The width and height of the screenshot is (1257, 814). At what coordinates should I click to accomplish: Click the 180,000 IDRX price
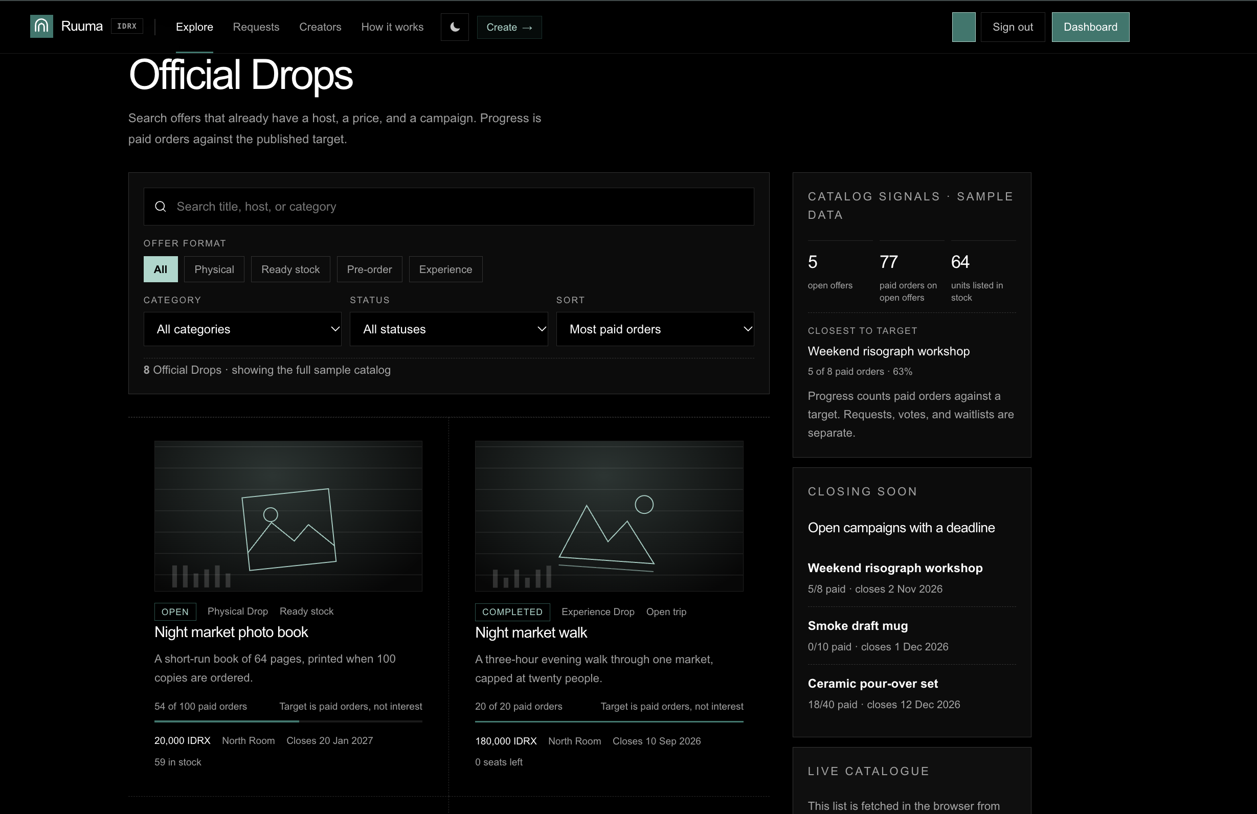(x=505, y=741)
